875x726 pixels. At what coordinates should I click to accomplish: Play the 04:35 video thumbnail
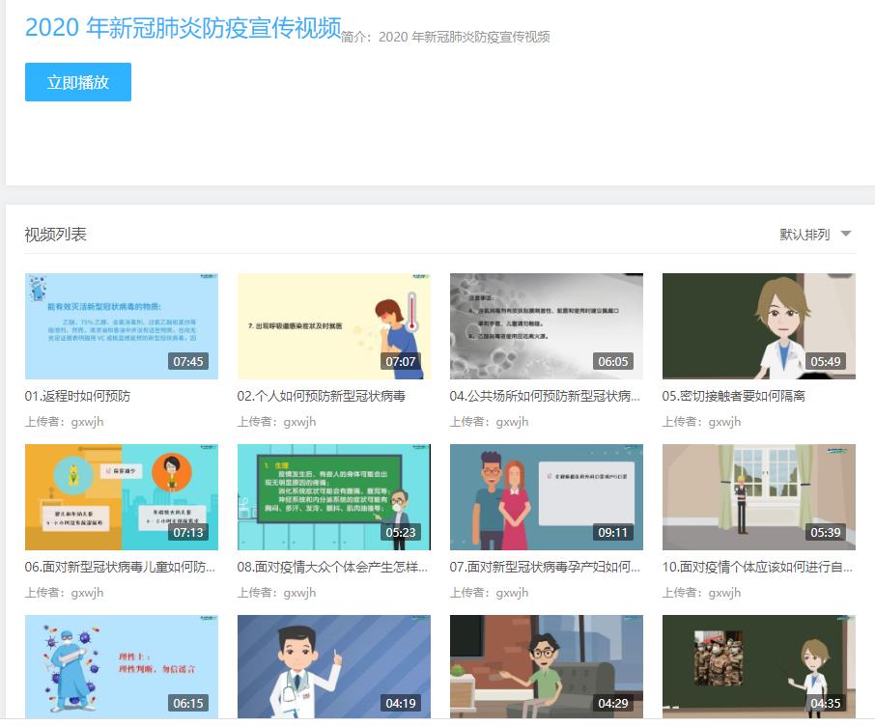pos(758,666)
